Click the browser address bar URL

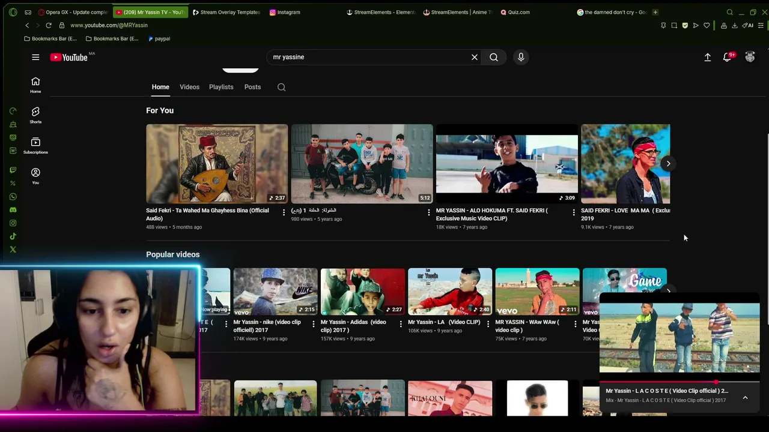coord(109,25)
